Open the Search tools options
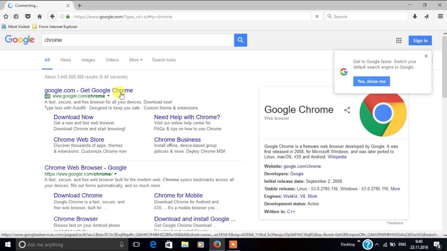 (x=164, y=60)
